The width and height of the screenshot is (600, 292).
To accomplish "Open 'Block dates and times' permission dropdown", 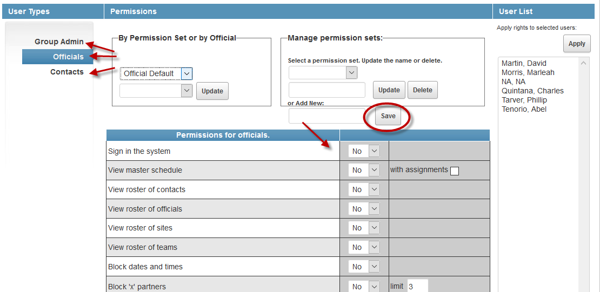I will pos(364,267).
